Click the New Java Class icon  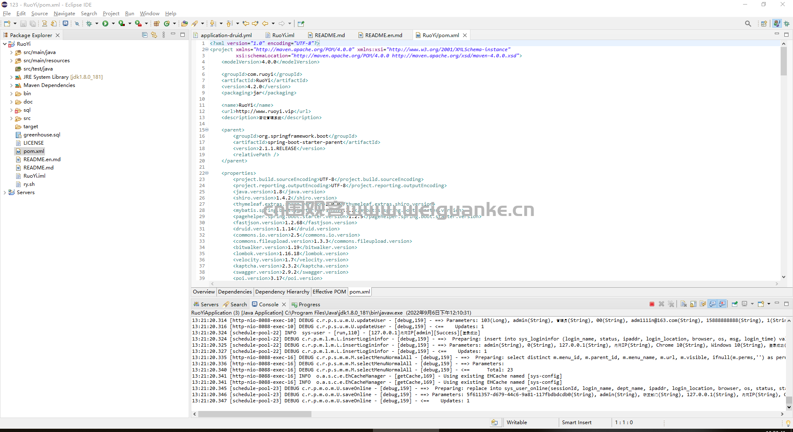(x=167, y=24)
